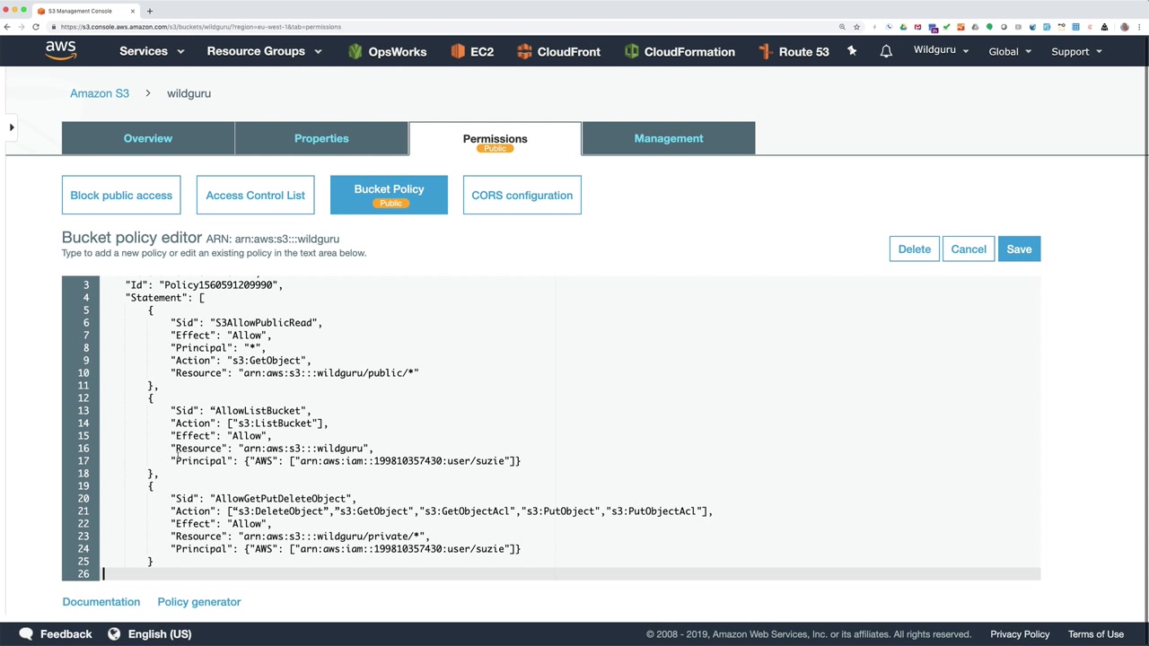1149x646 pixels.
Task: Expand the Services dropdown
Action: (152, 51)
